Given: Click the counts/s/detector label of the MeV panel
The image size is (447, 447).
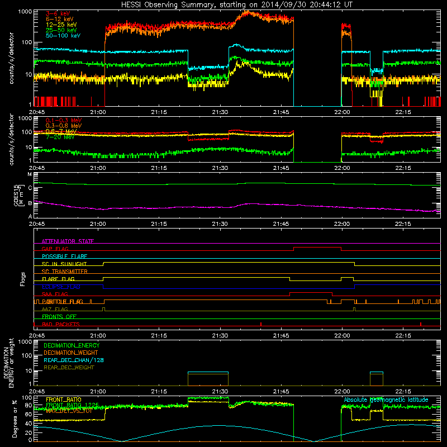Looking at the screenshot, I should [x=11, y=139].
